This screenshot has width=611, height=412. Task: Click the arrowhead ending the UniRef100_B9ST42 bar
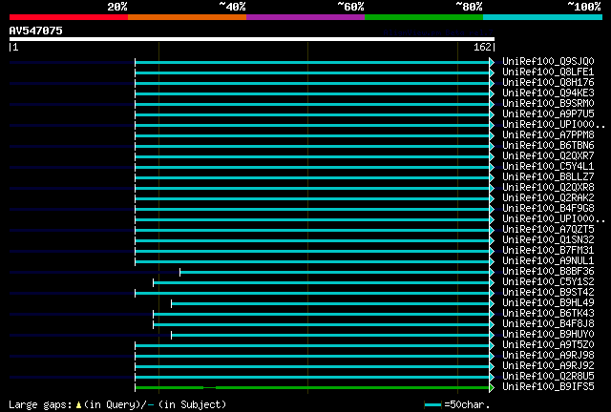492,293
